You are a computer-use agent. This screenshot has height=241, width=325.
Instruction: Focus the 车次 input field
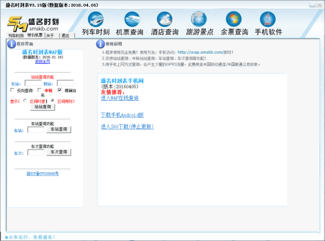point(36,153)
